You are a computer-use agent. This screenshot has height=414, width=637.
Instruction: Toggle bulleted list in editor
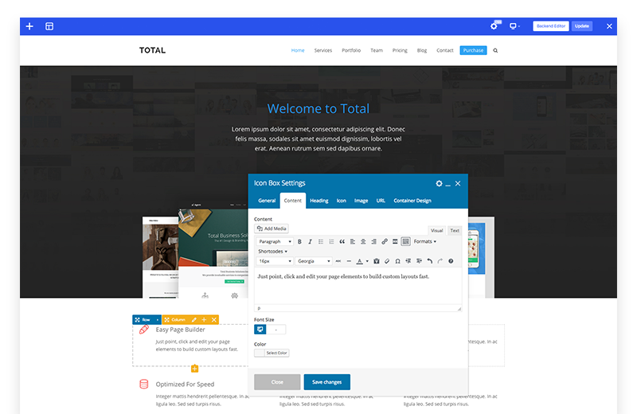(321, 241)
